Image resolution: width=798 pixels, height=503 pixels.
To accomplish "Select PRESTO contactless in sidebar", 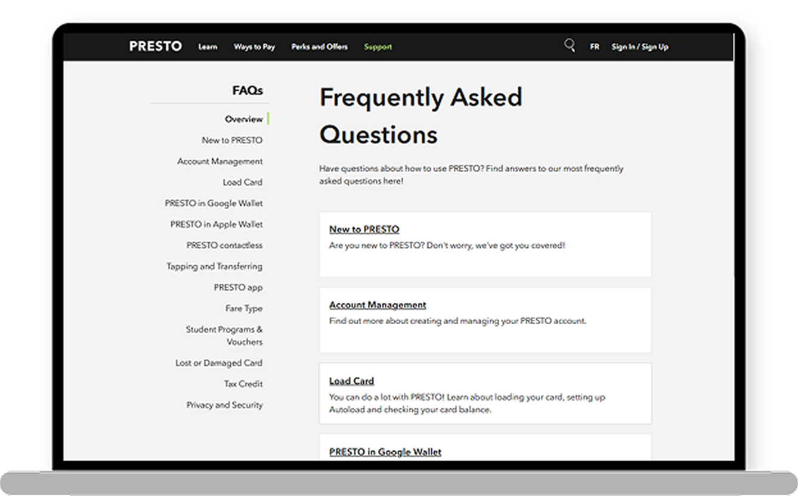I will 224,245.
